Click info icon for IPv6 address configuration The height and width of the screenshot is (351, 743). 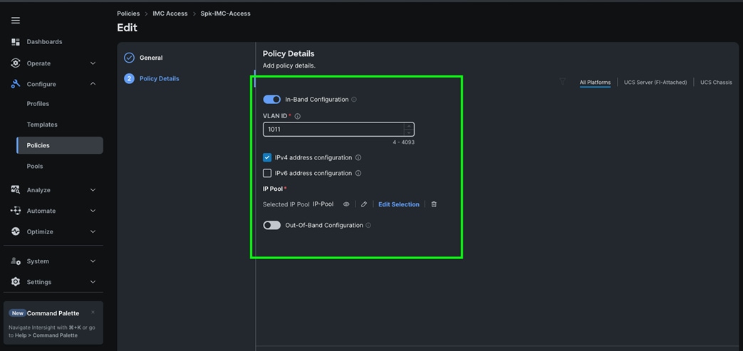(358, 174)
